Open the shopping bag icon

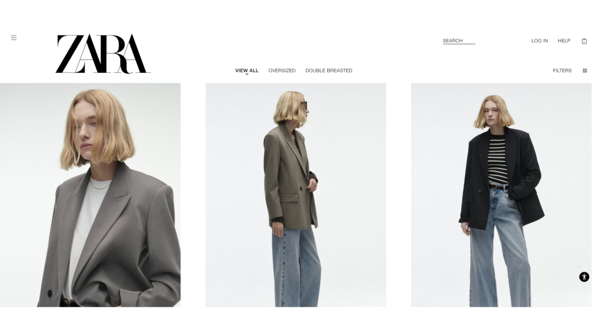coord(584,41)
